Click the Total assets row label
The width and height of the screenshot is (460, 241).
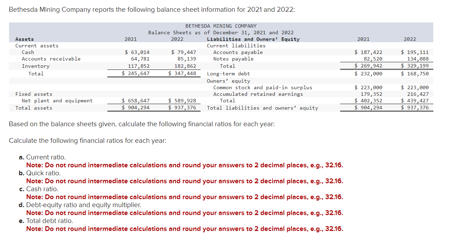click(34, 108)
